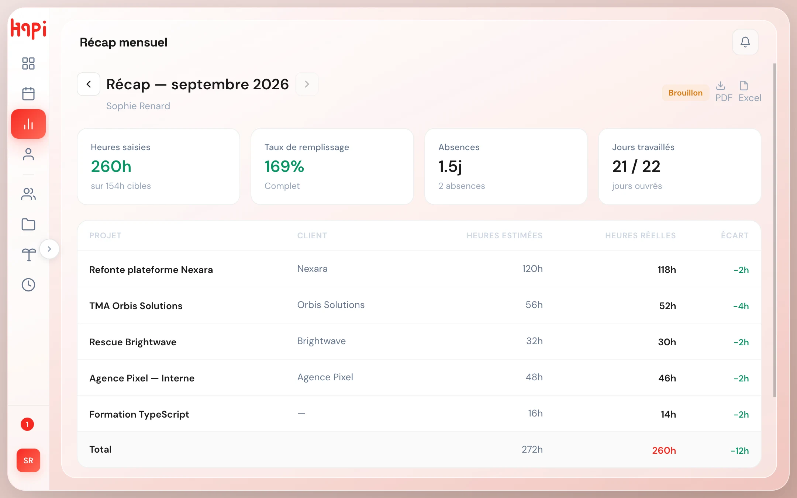Viewport: 797px width, 498px height.
Task: Click the Hapi logo
Action: 28,29
